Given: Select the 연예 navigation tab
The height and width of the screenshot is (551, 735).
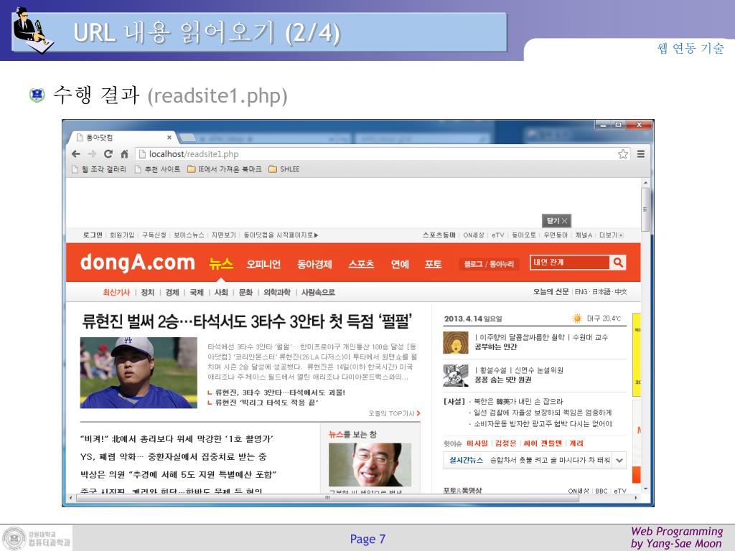Looking at the screenshot, I should tap(400, 264).
